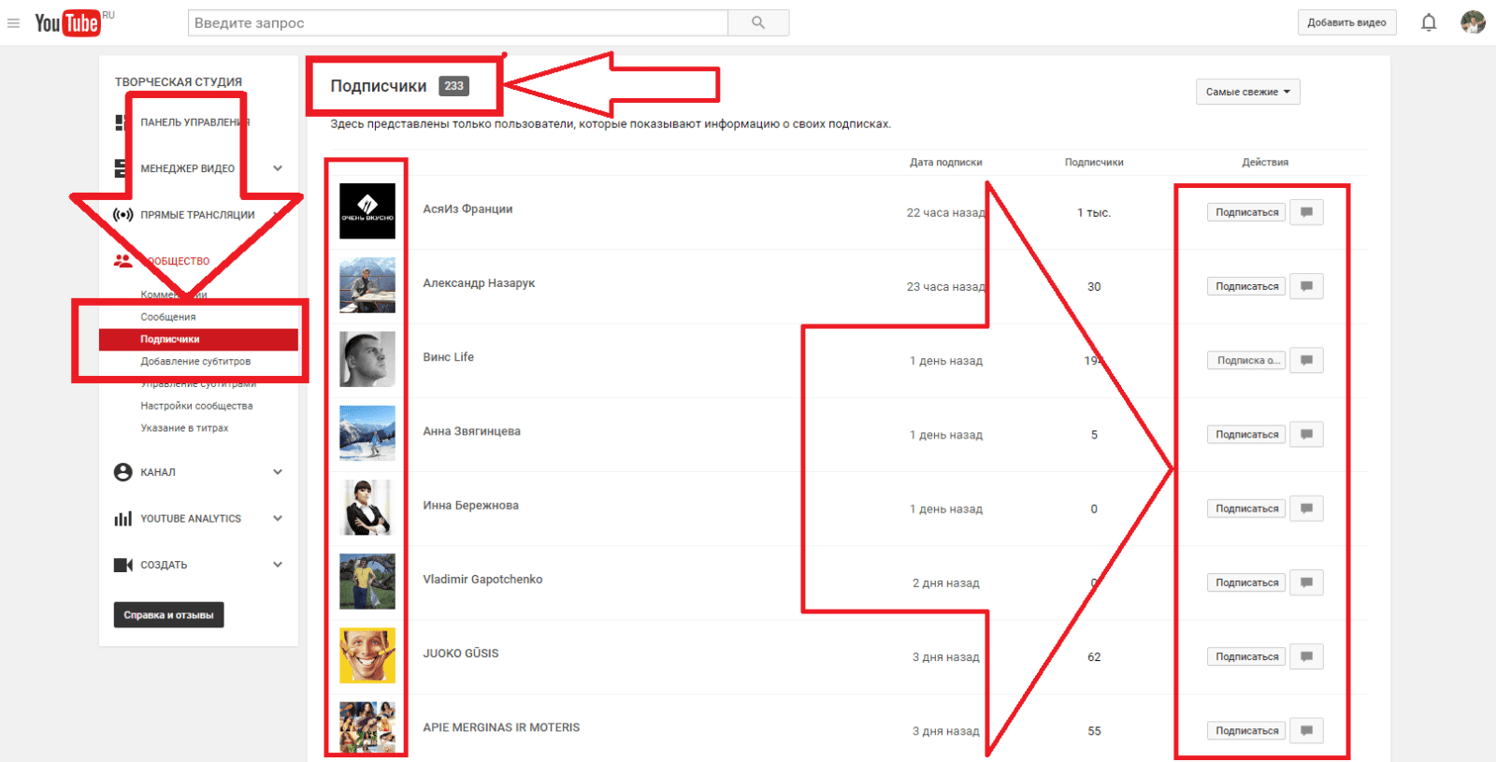This screenshot has height=762, width=1496.
Task: Focus the Введите запрос search field
Action: pyautogui.click(x=458, y=22)
